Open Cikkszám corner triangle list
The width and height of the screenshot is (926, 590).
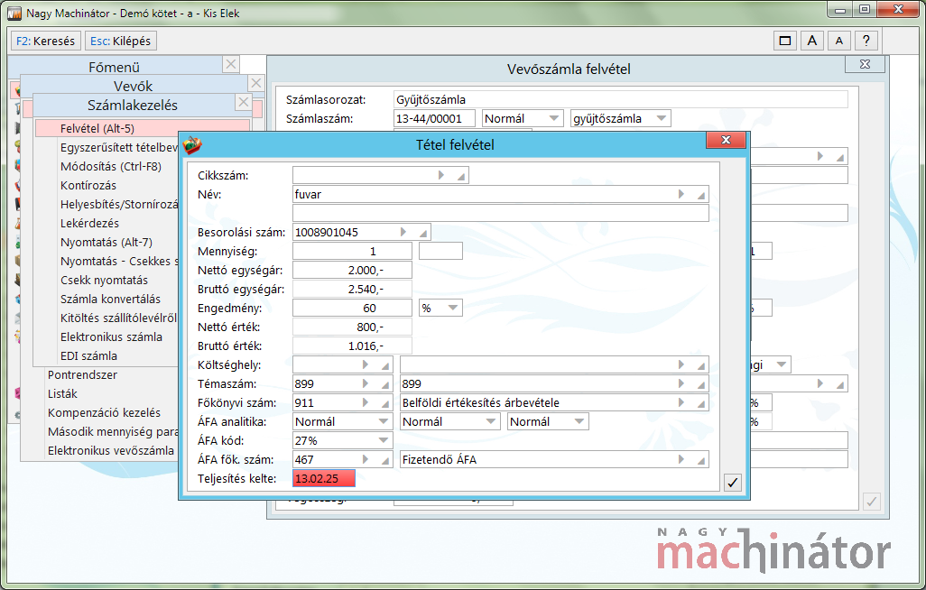click(461, 177)
